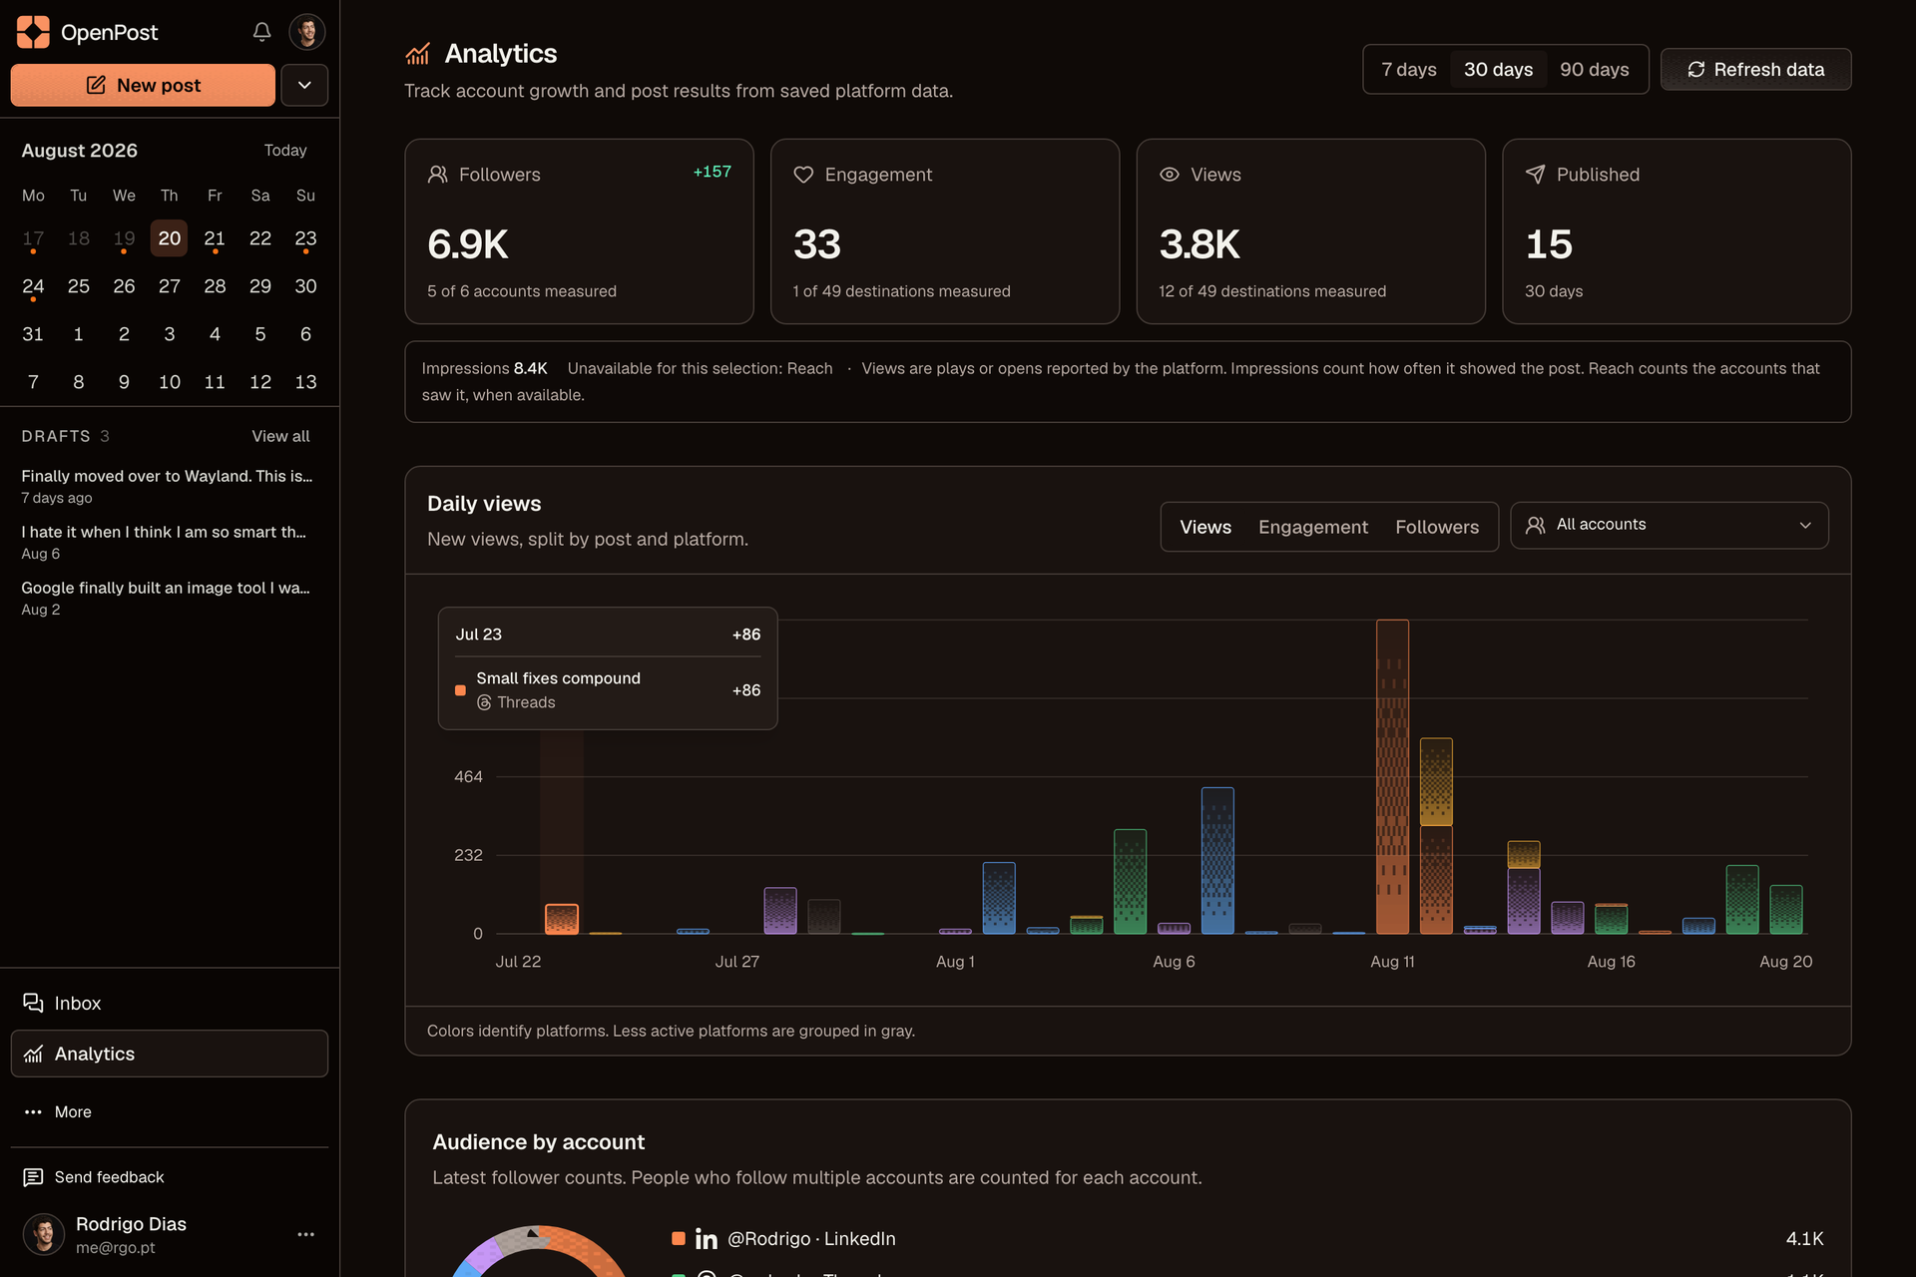Select the 30 days range
Viewport: 1916px width, 1277px height.
(x=1498, y=70)
